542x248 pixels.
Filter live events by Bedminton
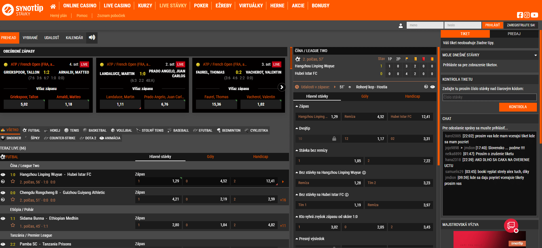(x=228, y=130)
